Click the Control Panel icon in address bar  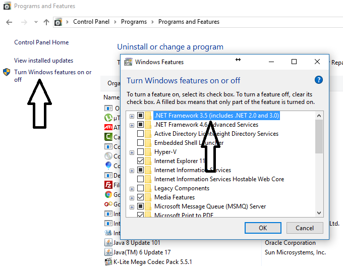pyautogui.click(x=58, y=22)
